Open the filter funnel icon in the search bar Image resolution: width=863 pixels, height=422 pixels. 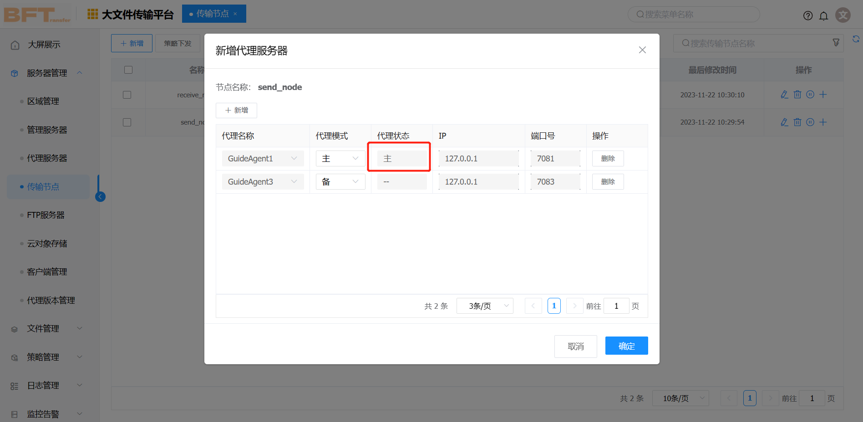click(836, 42)
